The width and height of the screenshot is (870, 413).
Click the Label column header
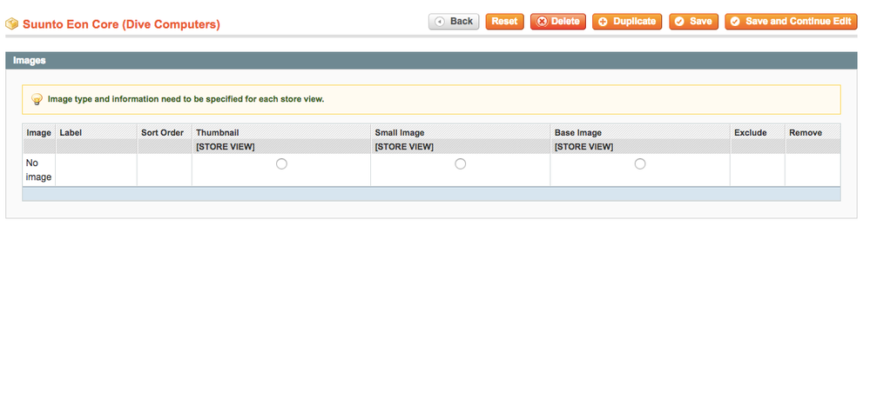pyautogui.click(x=71, y=133)
